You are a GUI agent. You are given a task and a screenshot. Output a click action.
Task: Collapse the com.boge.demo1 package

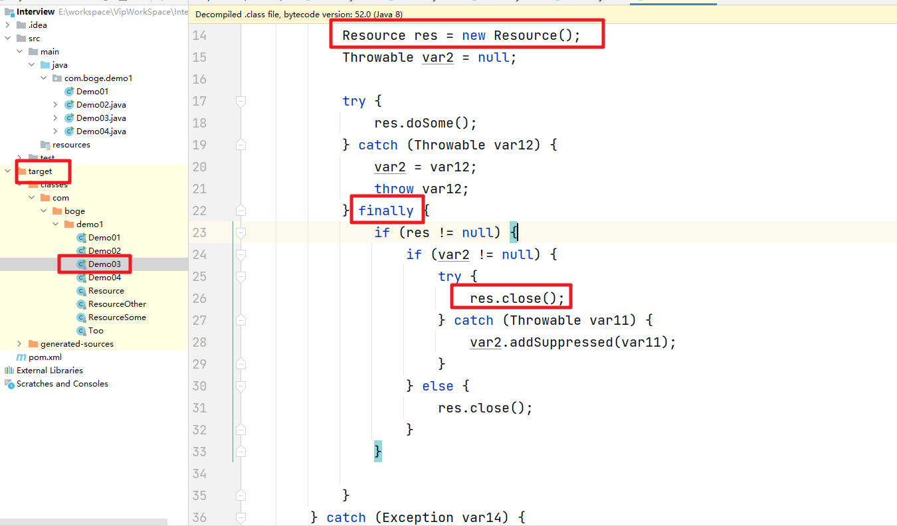(44, 78)
